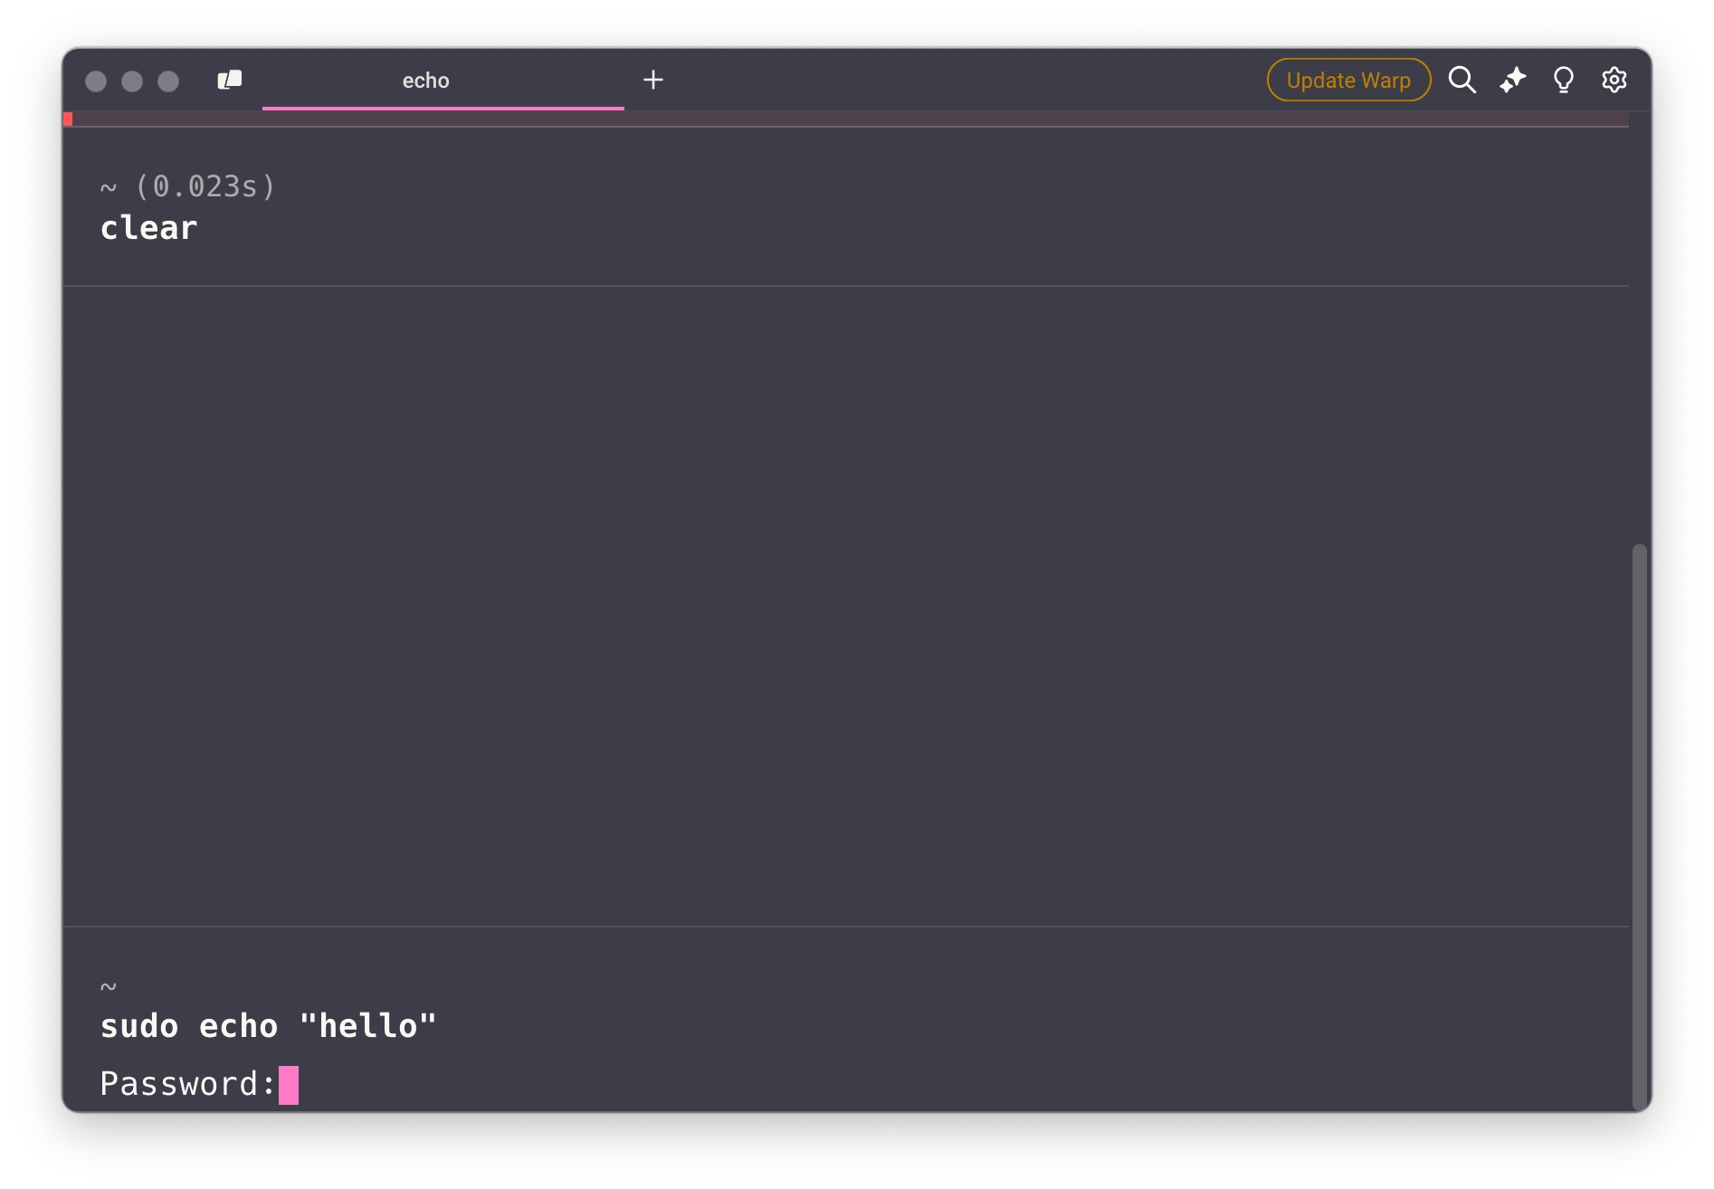Click the tilde directory above clear
Screen dimensions: 1714x1189
[108, 187]
